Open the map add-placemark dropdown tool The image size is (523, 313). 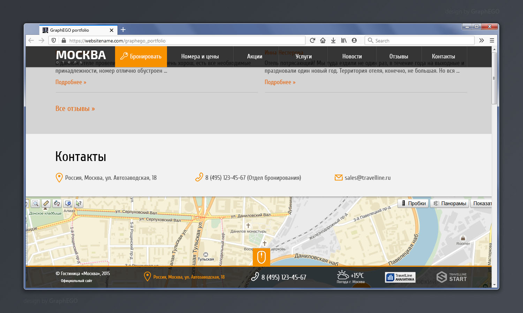click(x=68, y=203)
